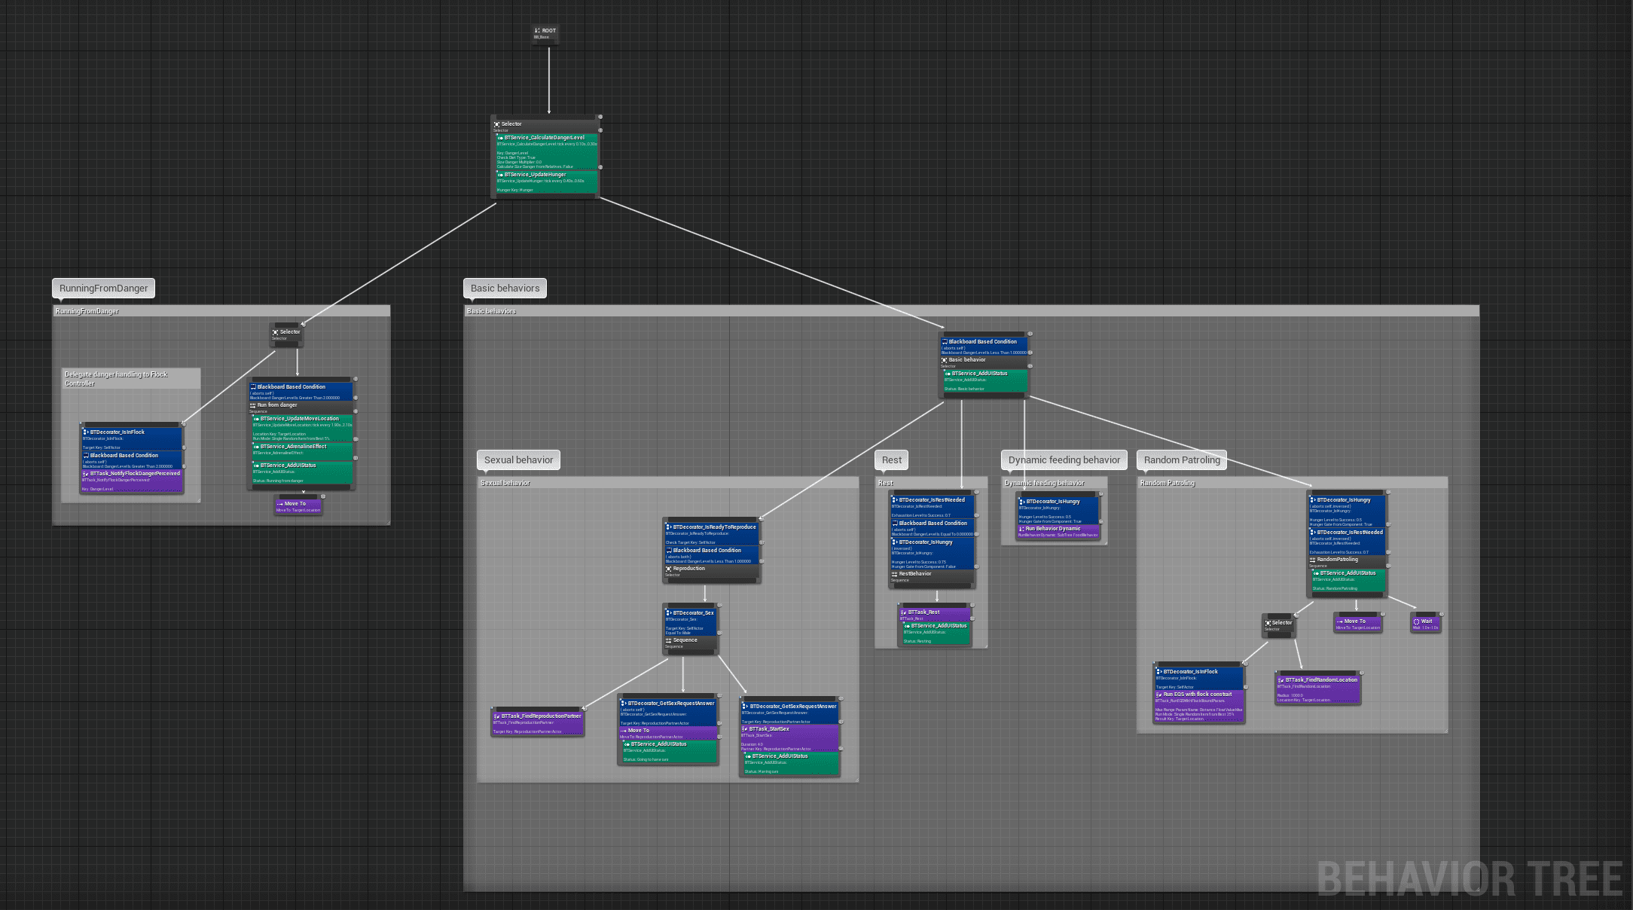Viewport: 1633px width, 910px height.
Task: Select the Selector inside RunningFromDanger comment
Action: click(287, 334)
